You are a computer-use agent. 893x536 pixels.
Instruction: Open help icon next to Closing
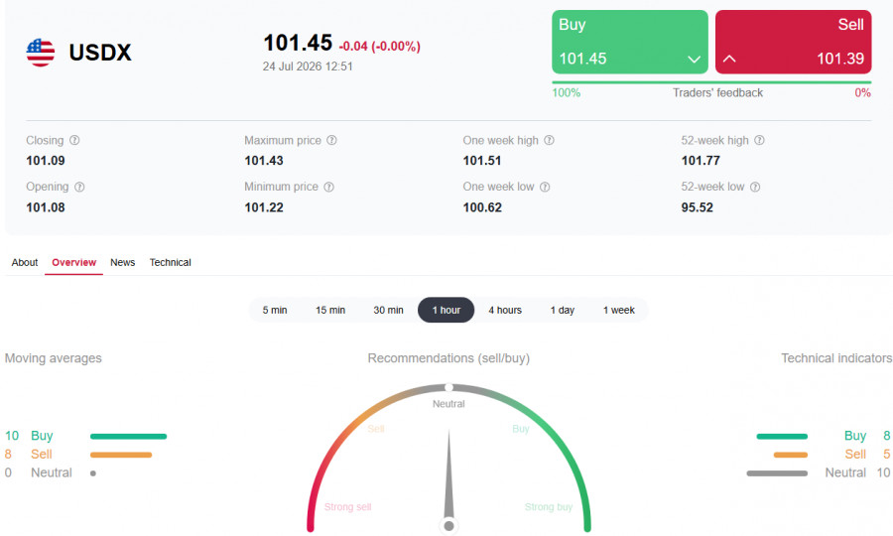(74, 140)
